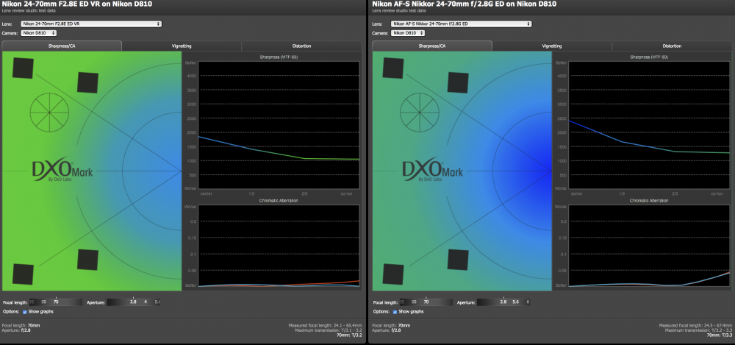Set left focal length slider to 50
Image resolution: width=735 pixels, height=345 pixels.
click(x=44, y=302)
